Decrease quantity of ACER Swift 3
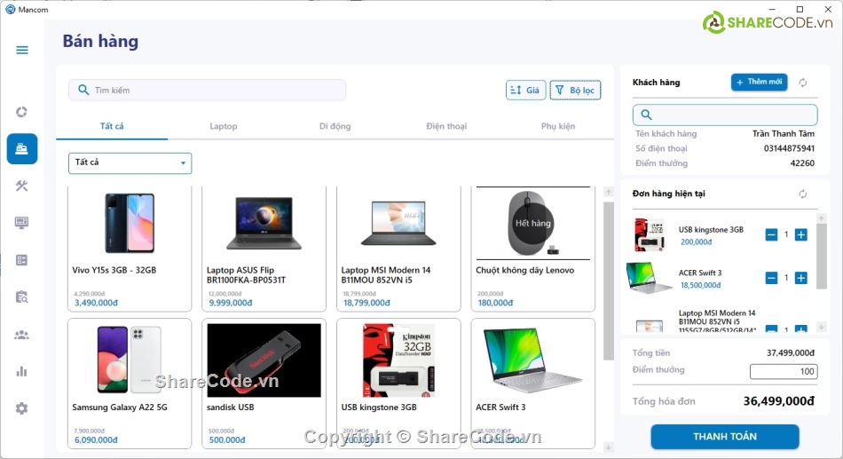This screenshot has height=459, width=843. coord(771,278)
